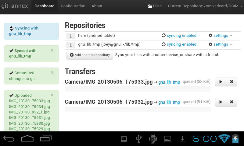This screenshot has height=146, width=244.
Task: Toggle syncing enabled for here repository
Action: [x=179, y=36]
